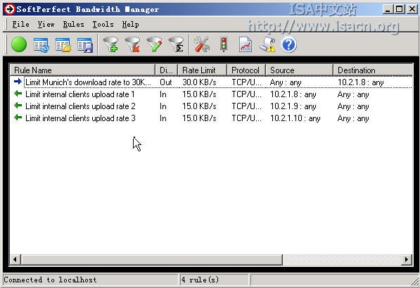Open the event log warning scroll icon
This screenshot has width=420, height=288.
[267, 44]
